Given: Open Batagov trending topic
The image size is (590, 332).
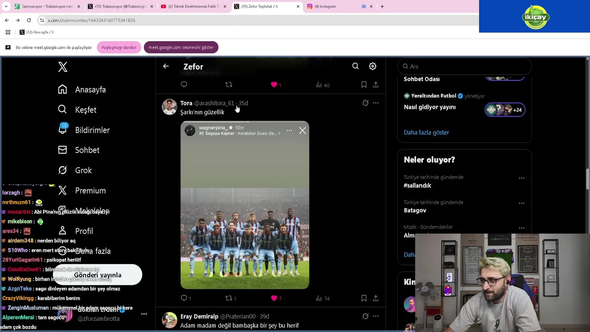Looking at the screenshot, I should click(x=415, y=210).
